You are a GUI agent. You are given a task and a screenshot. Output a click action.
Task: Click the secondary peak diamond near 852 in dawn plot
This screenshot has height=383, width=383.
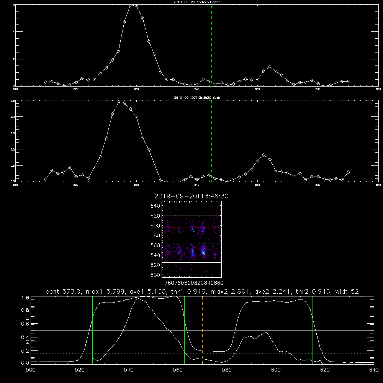(270, 67)
